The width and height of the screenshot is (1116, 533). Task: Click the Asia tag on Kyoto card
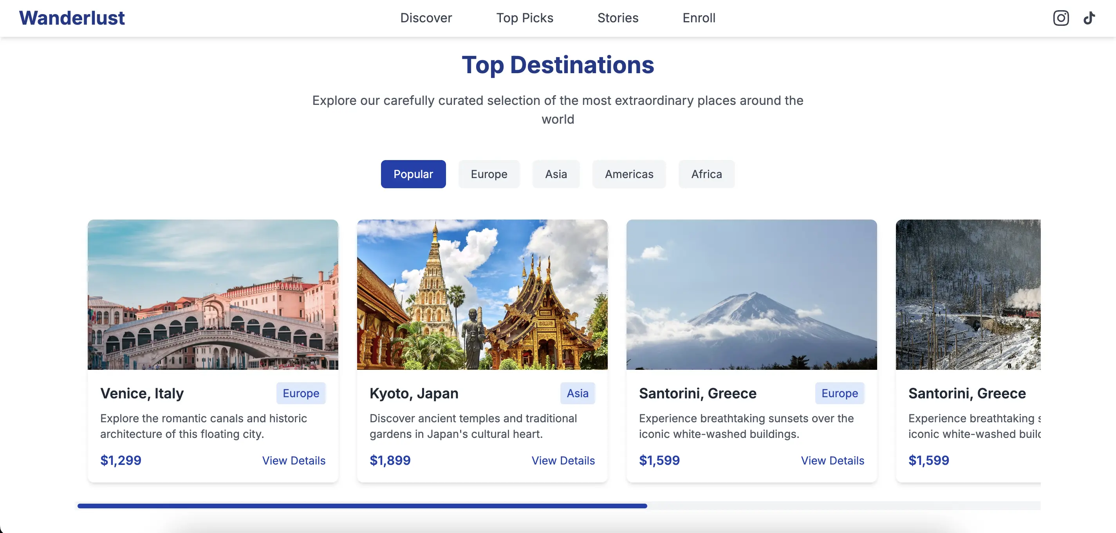pos(578,393)
